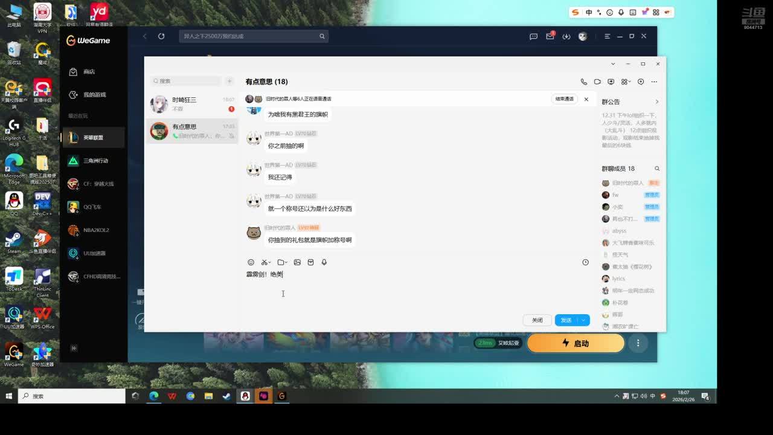
Task: Focus the chat search box
Action: [x=186, y=81]
